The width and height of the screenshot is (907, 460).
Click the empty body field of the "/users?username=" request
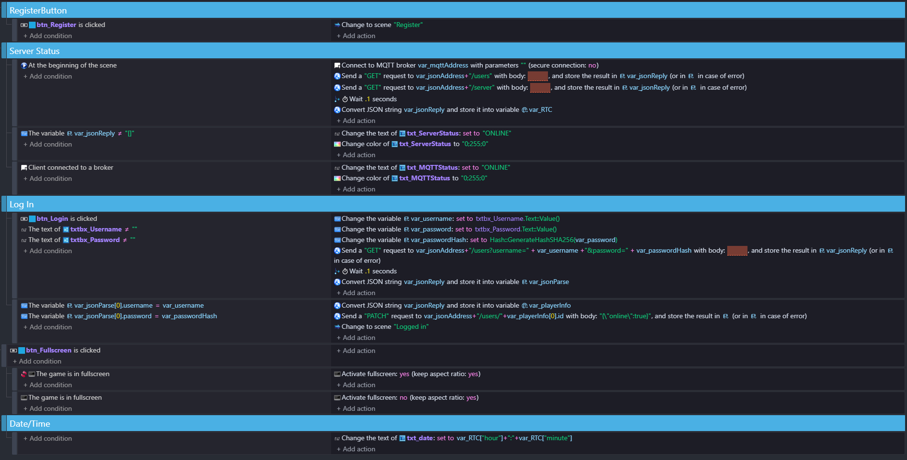737,251
